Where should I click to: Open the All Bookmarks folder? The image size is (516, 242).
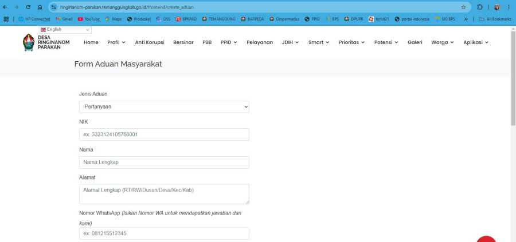pyautogui.click(x=494, y=19)
